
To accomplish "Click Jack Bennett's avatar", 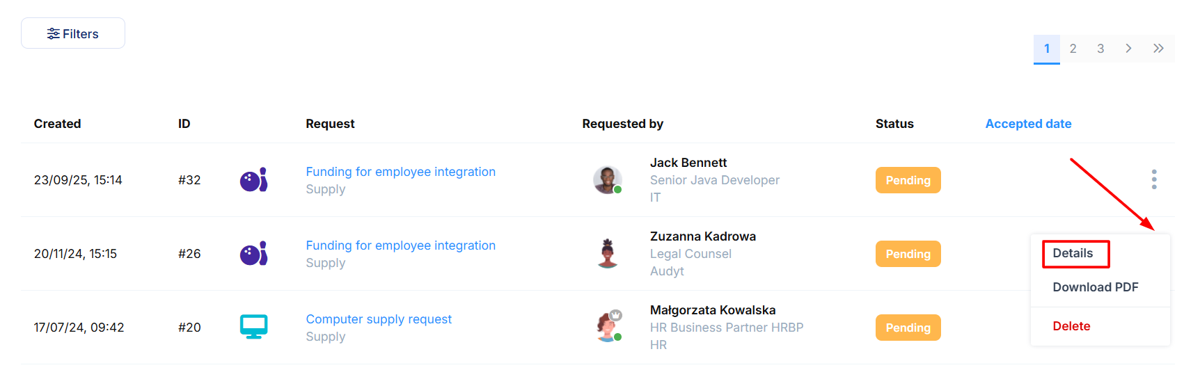I will tap(607, 180).
